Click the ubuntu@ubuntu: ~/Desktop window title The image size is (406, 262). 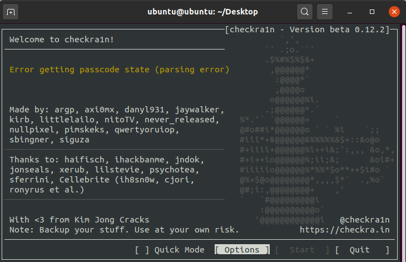pyautogui.click(x=202, y=12)
